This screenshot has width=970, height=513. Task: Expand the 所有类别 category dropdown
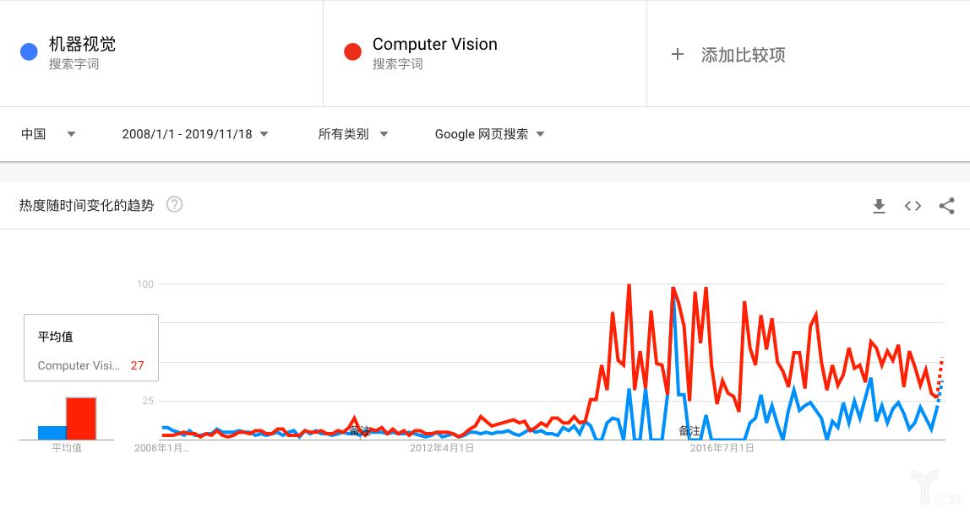click(x=353, y=133)
